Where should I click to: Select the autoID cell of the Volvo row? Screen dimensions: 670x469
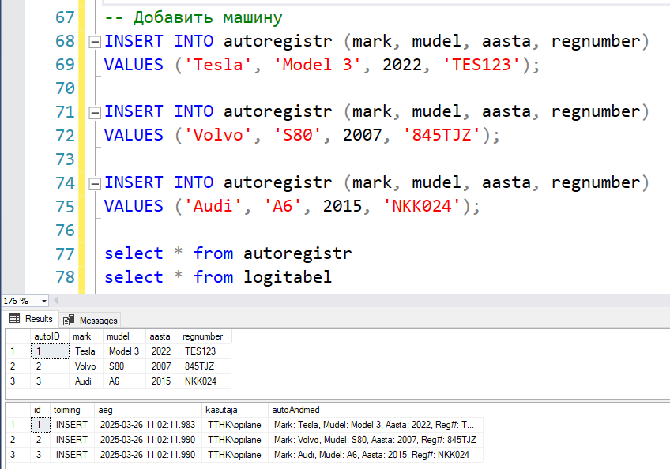coord(50,366)
